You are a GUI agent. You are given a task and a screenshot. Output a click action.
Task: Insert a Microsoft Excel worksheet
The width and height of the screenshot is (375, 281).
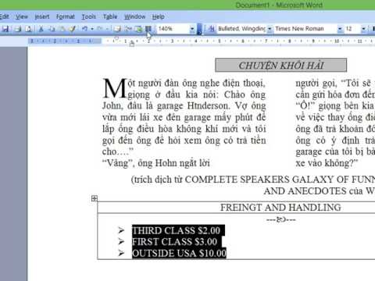coord(138,29)
